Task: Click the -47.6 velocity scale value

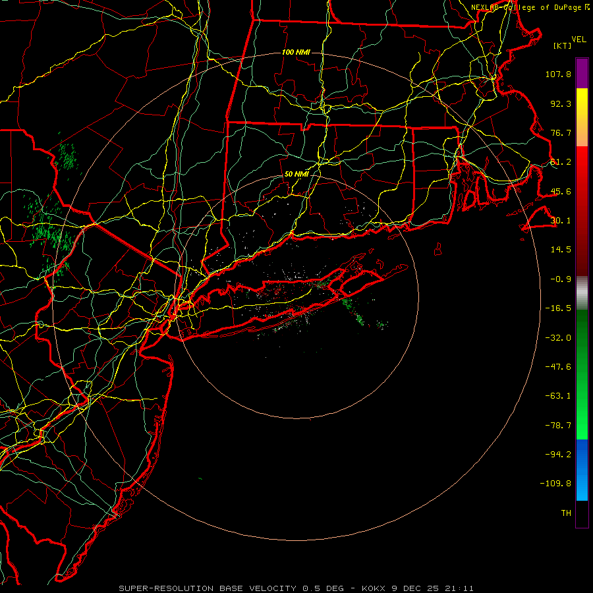Action: 558,367
